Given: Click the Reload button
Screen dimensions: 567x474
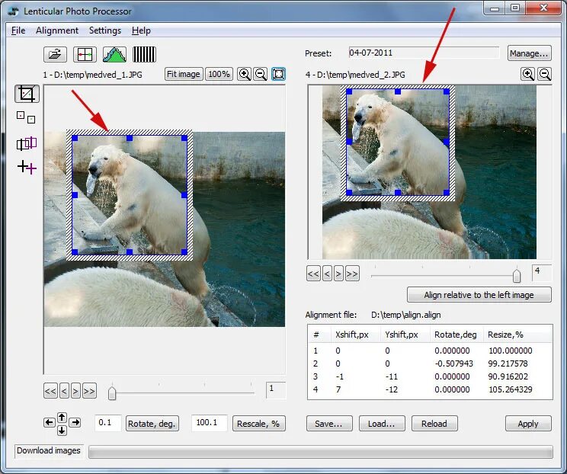Looking at the screenshot, I should click(x=434, y=424).
